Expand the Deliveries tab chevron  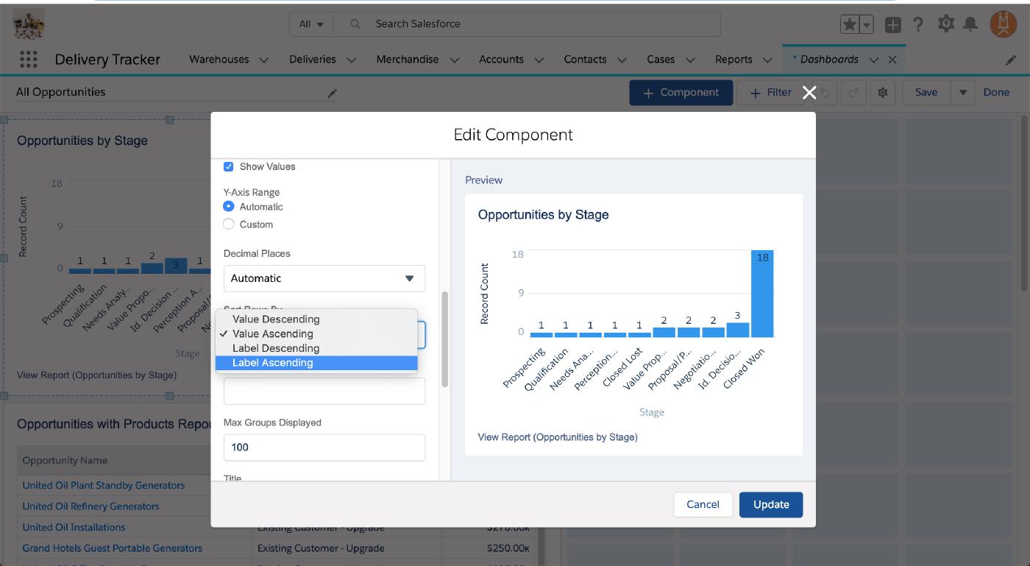tap(351, 60)
